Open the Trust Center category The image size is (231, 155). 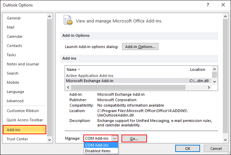(x=17, y=139)
